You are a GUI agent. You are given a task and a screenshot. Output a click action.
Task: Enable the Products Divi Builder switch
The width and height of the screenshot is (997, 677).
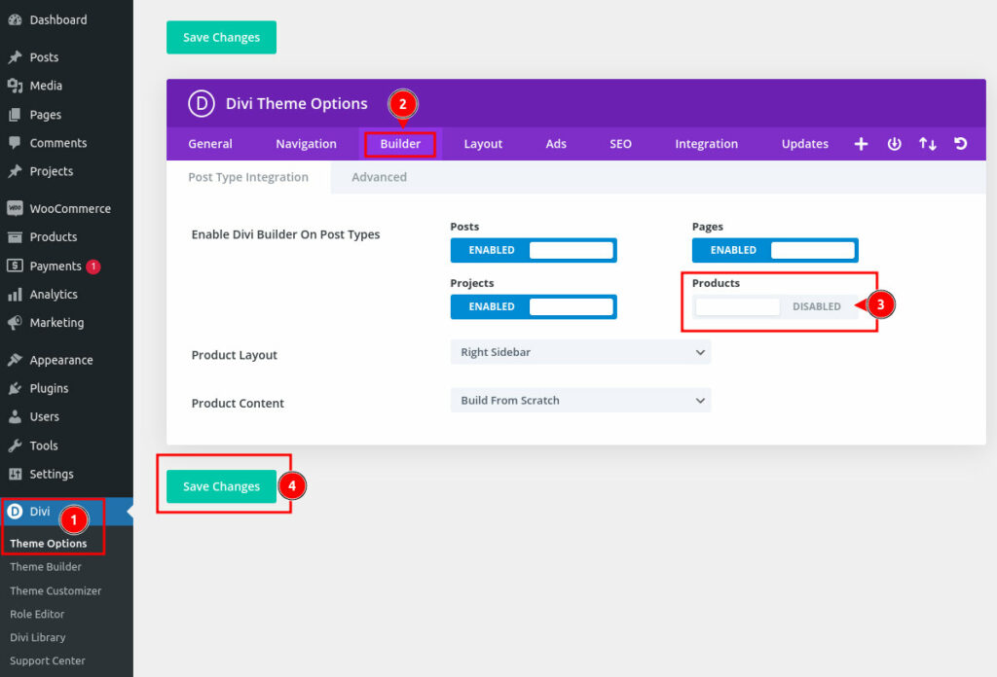[775, 306]
